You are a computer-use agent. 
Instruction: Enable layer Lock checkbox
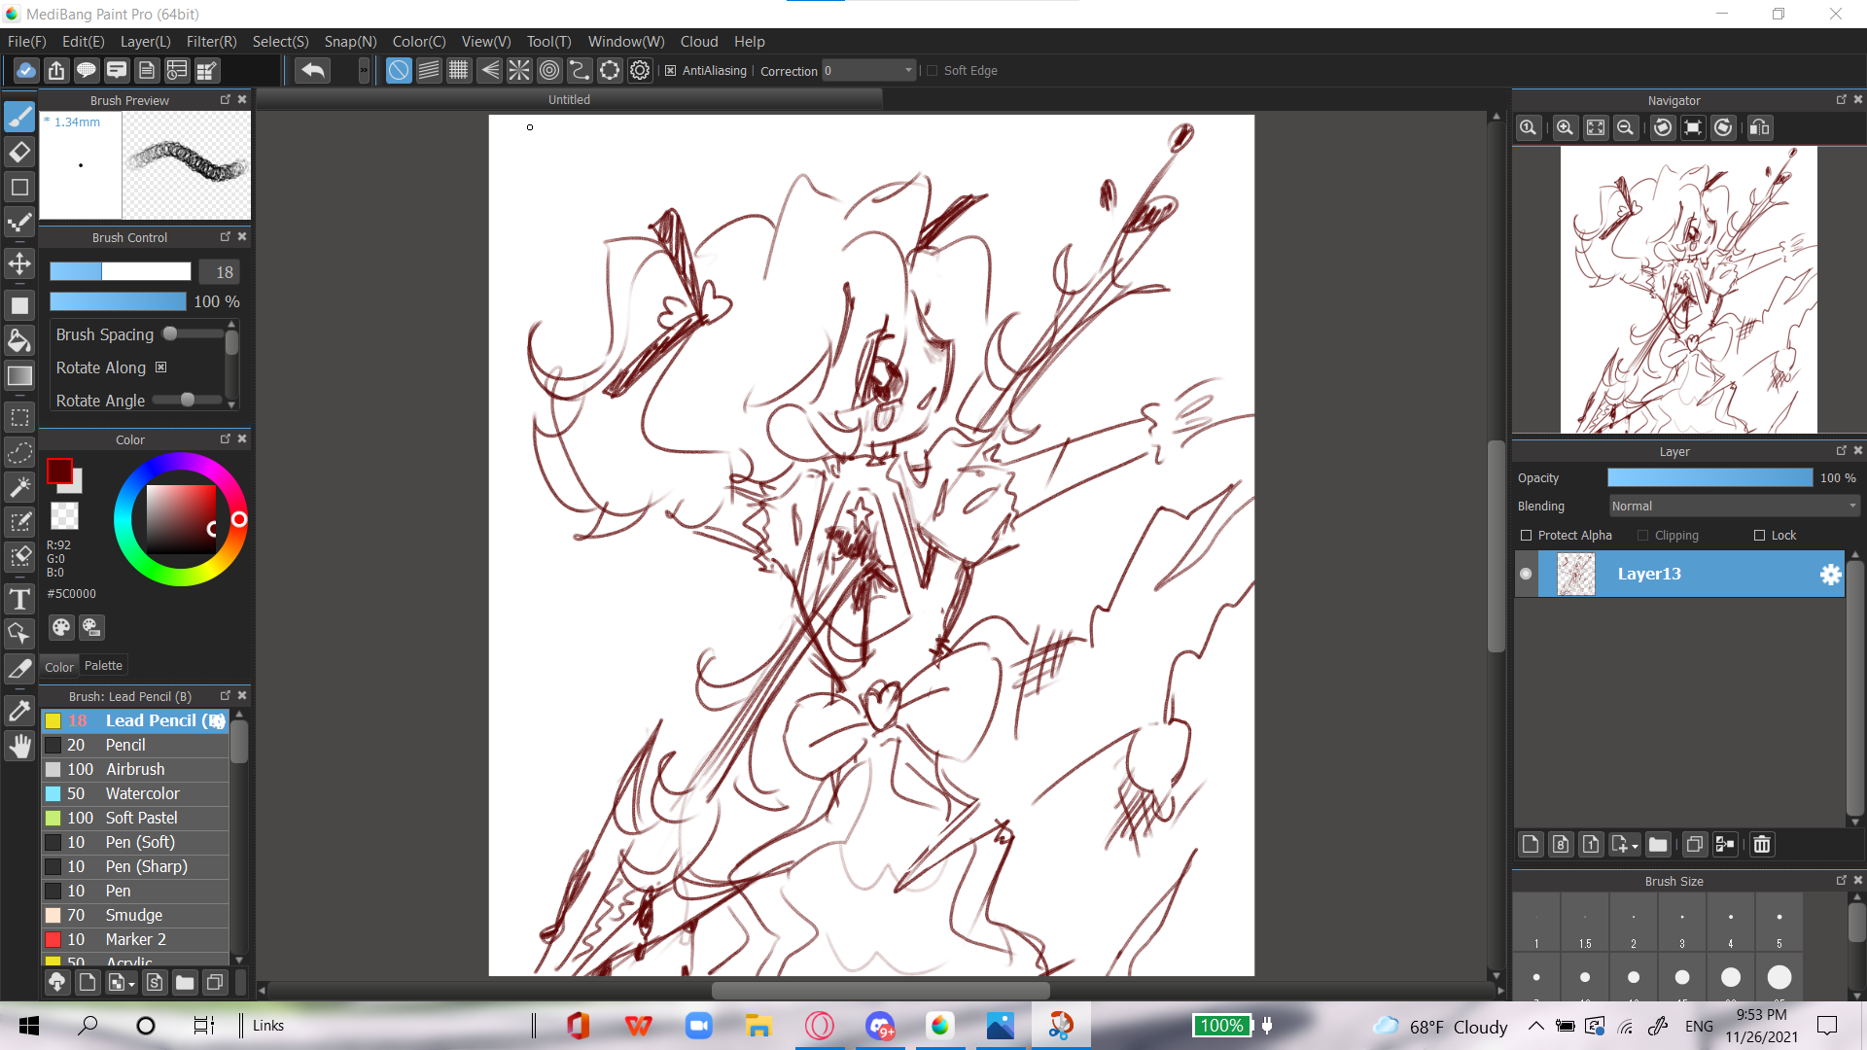(1759, 536)
